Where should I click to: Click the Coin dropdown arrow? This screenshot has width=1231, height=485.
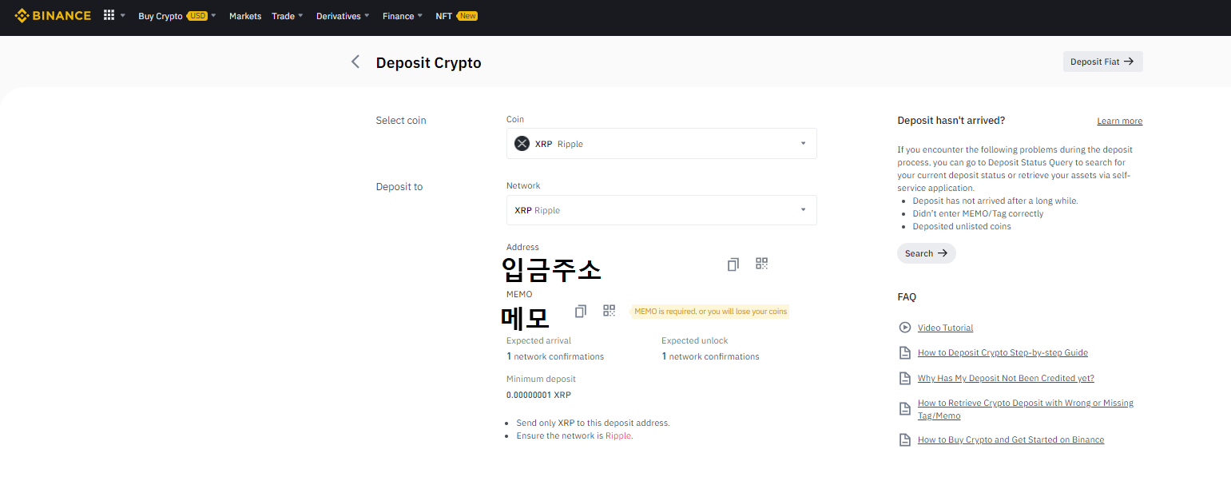[x=803, y=144]
